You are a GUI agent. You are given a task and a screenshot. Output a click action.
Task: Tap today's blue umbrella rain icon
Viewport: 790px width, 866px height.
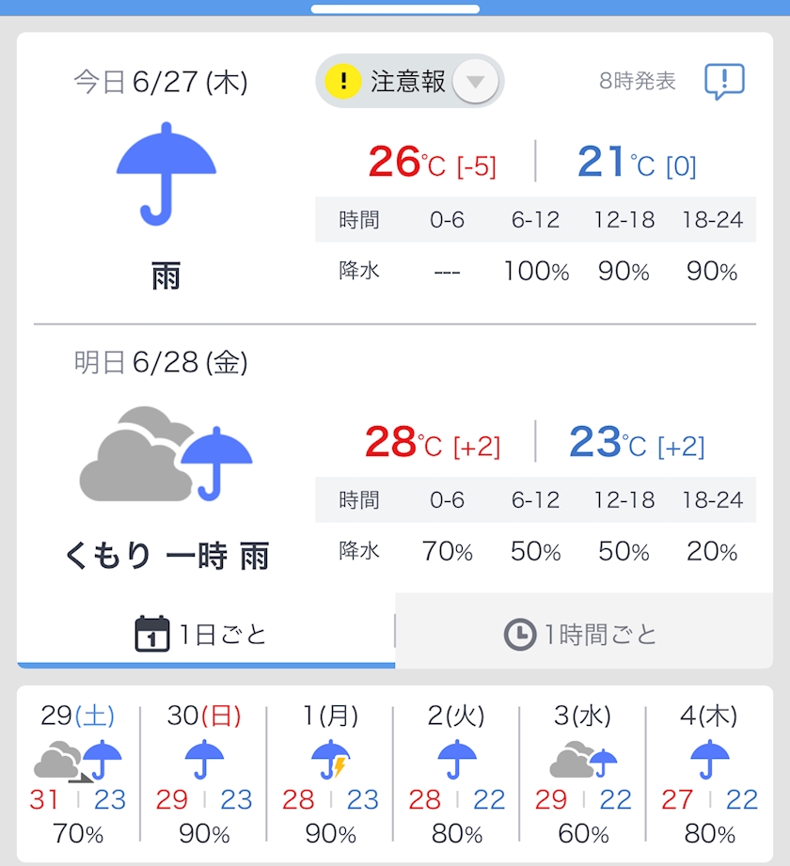166,174
